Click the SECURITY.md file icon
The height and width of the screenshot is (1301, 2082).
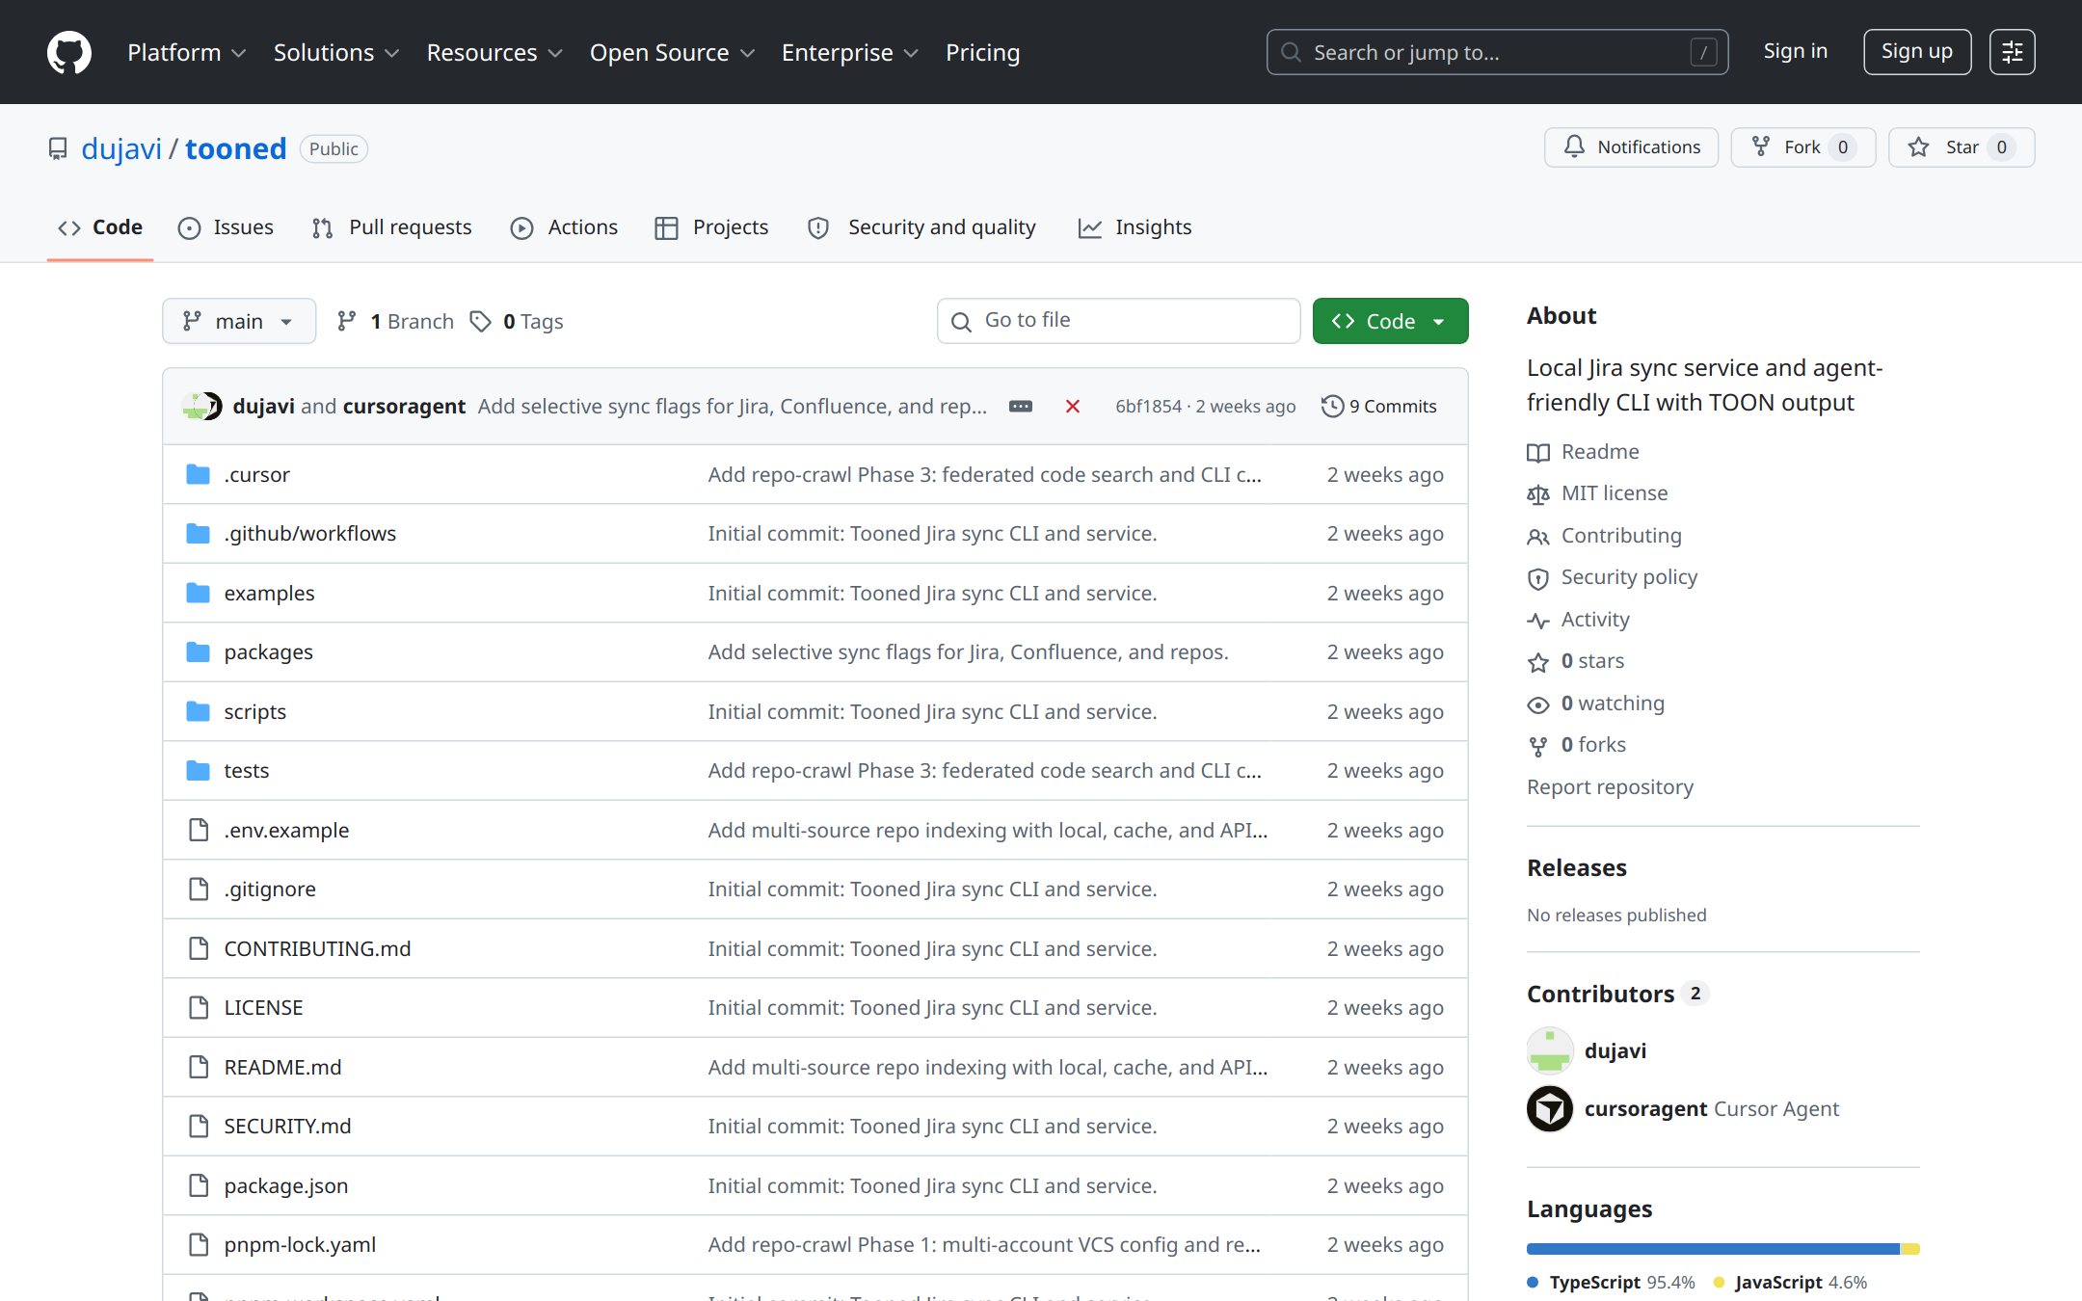[x=198, y=1127]
